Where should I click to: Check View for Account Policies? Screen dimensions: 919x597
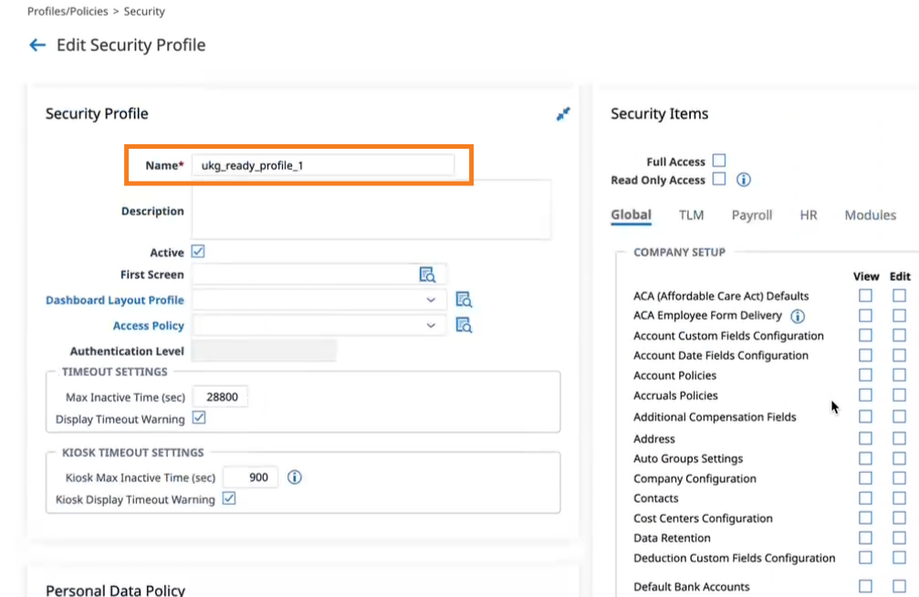click(865, 375)
